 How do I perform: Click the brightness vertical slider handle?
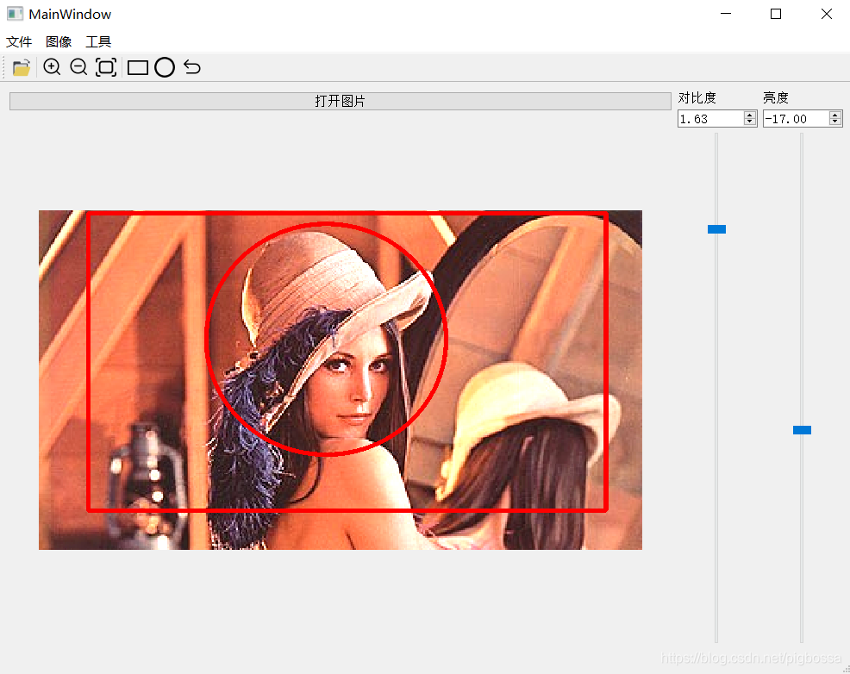tap(802, 430)
